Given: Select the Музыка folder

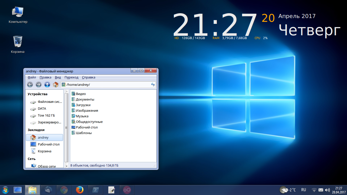Looking at the screenshot, I should (x=80, y=116).
